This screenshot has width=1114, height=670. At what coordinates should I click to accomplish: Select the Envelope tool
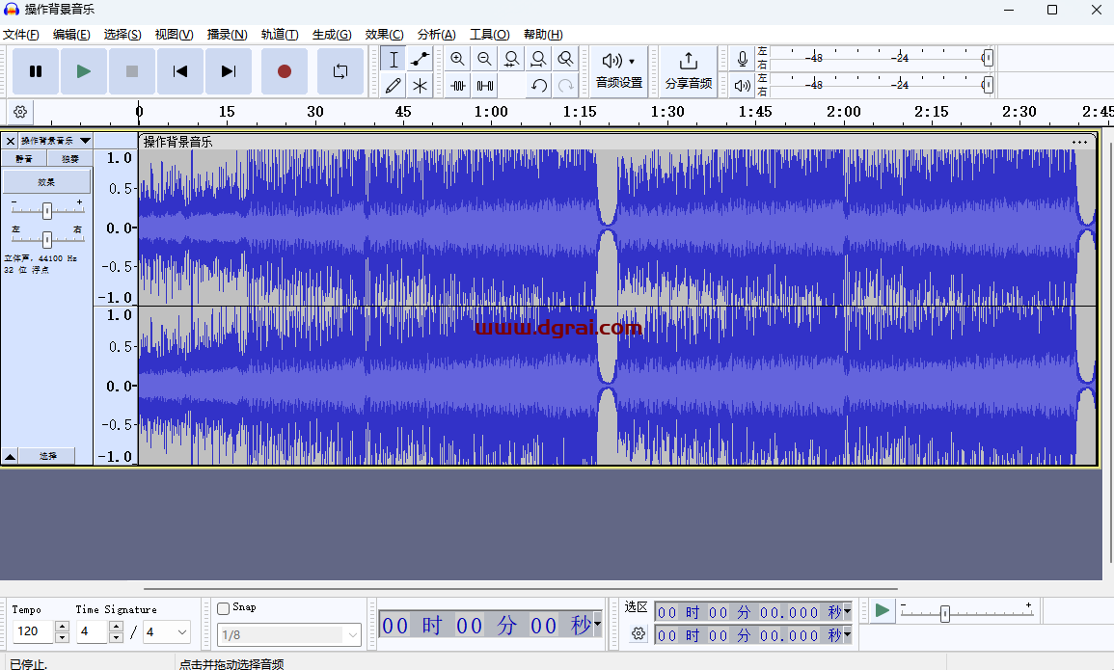coord(421,59)
